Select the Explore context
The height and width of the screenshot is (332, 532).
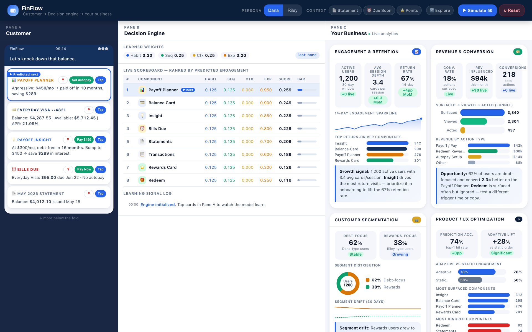click(x=440, y=11)
